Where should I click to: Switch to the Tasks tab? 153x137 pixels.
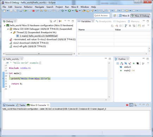(21, 105)
